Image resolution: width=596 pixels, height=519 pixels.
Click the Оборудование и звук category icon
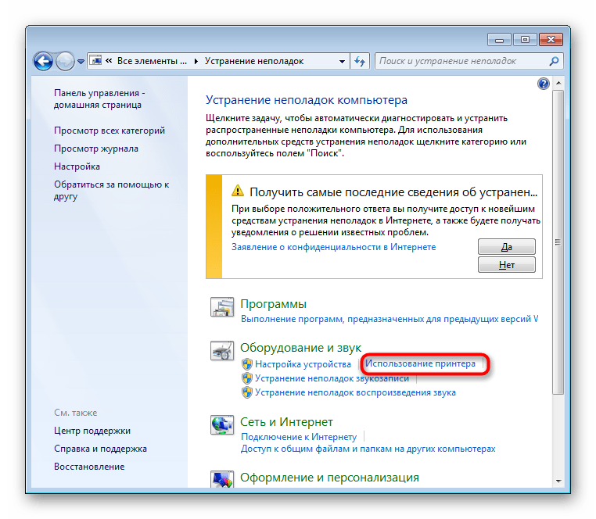tap(223, 352)
